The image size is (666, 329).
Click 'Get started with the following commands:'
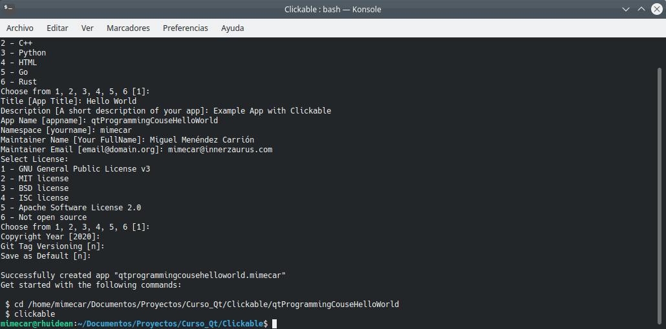pos(91,285)
